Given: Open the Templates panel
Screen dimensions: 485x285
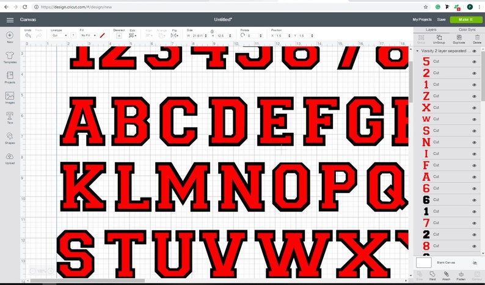Looking at the screenshot, I should tap(10, 57).
